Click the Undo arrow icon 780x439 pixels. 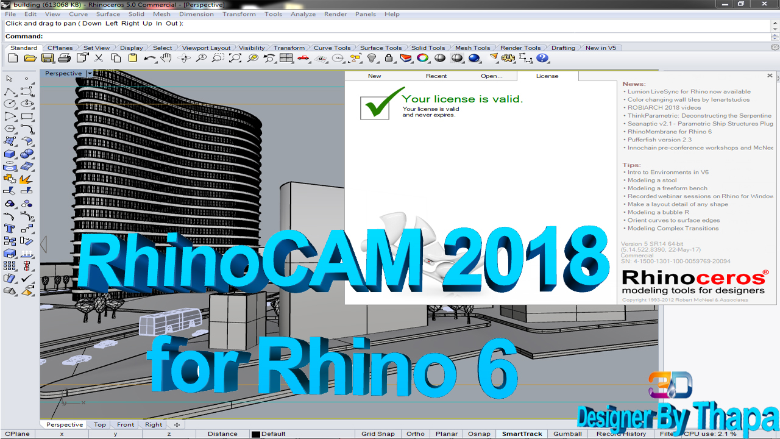pyautogui.click(x=150, y=59)
